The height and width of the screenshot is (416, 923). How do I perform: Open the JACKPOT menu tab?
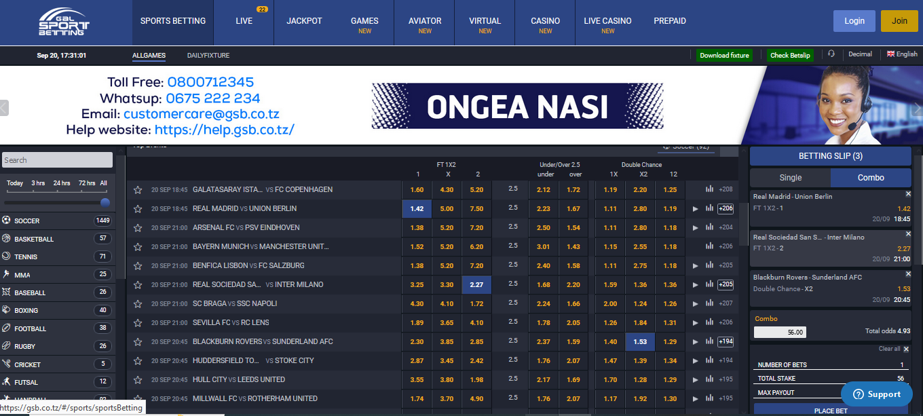pos(304,21)
